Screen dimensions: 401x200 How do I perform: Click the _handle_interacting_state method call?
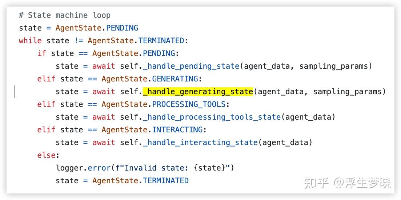(x=200, y=142)
